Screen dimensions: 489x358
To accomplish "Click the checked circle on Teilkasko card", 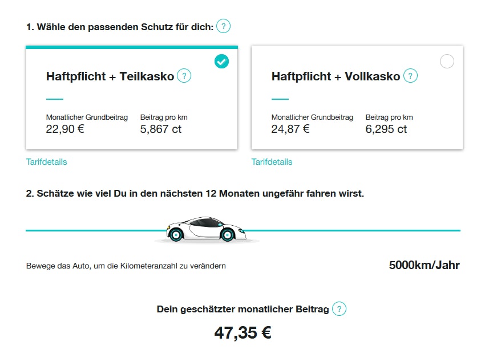I will point(221,62).
